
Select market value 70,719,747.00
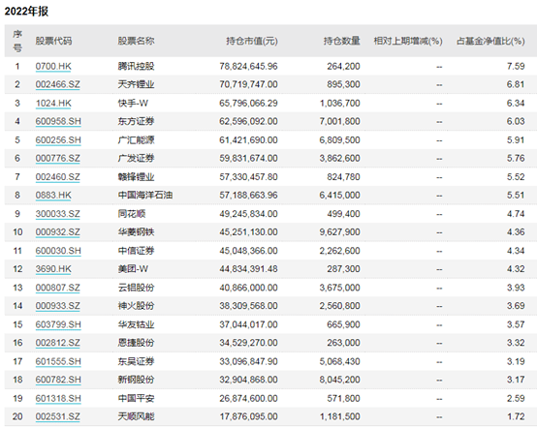(249, 84)
